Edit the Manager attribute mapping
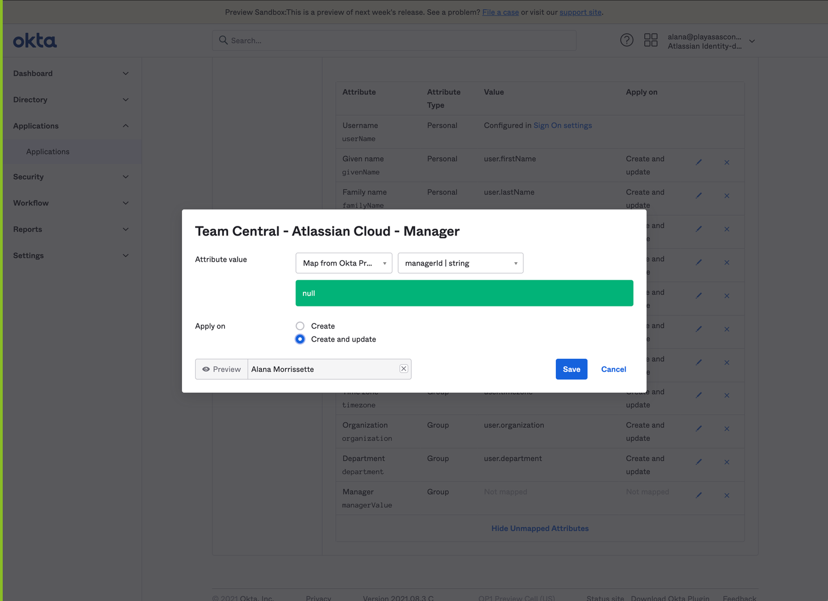828x601 pixels. (x=699, y=495)
